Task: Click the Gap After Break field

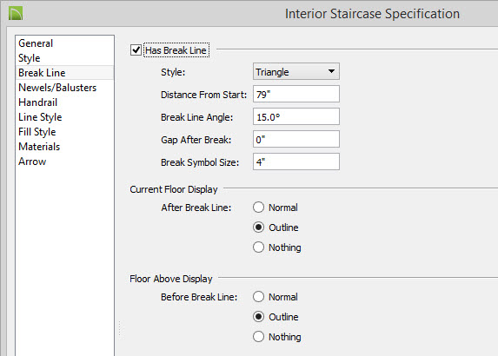Action: click(296, 139)
